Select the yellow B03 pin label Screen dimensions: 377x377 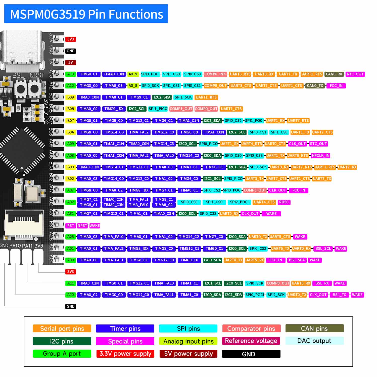coord(71,167)
